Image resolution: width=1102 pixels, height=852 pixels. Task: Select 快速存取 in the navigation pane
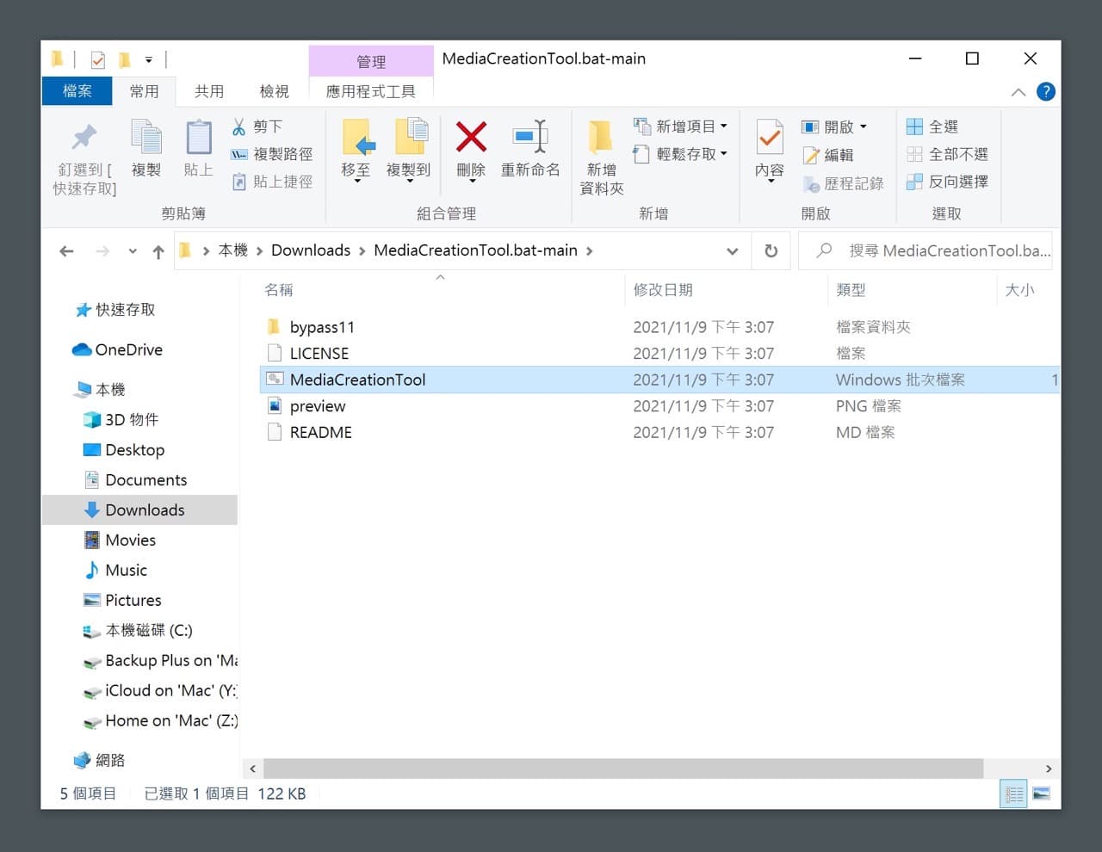point(126,310)
